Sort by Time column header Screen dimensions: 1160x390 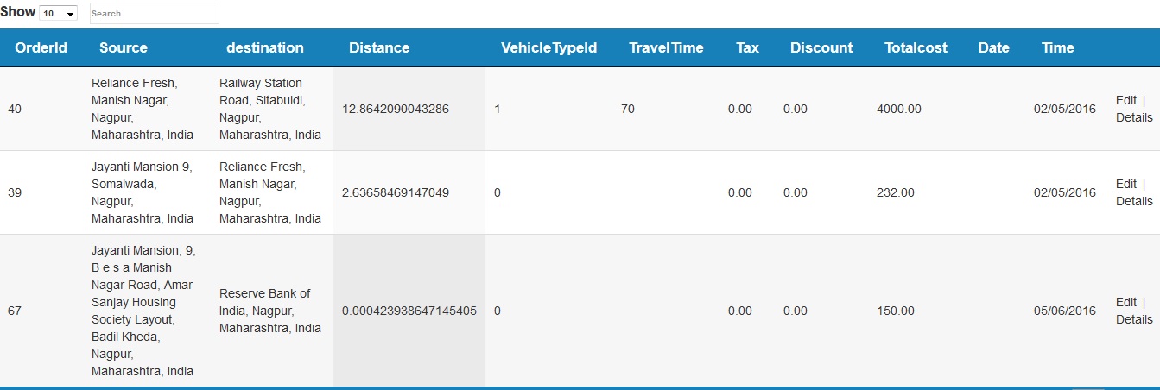(x=1057, y=48)
